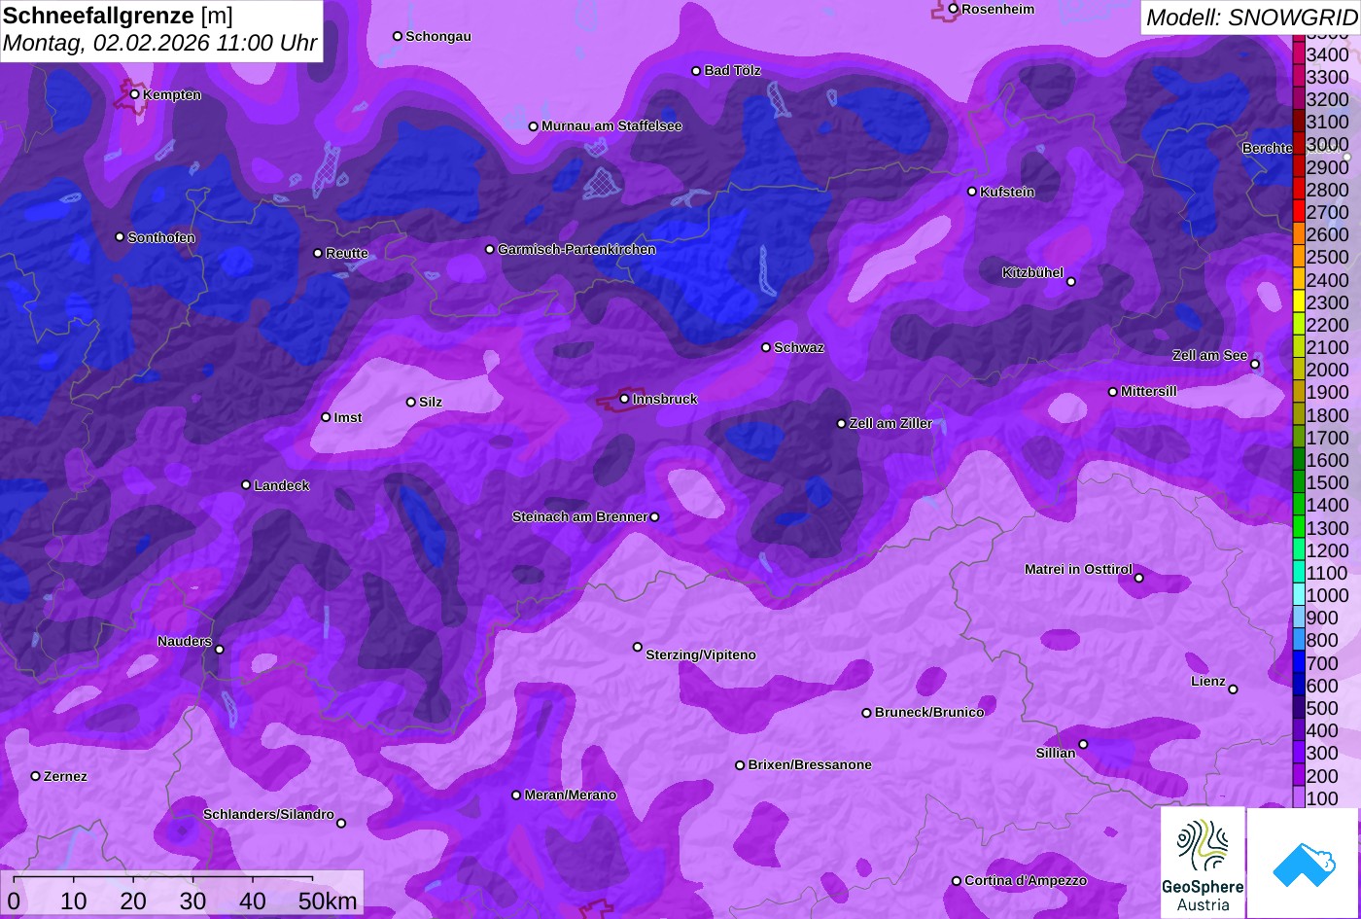Screen dimensions: 1361x919
Task: Click the Reutte label
Action: (347, 254)
